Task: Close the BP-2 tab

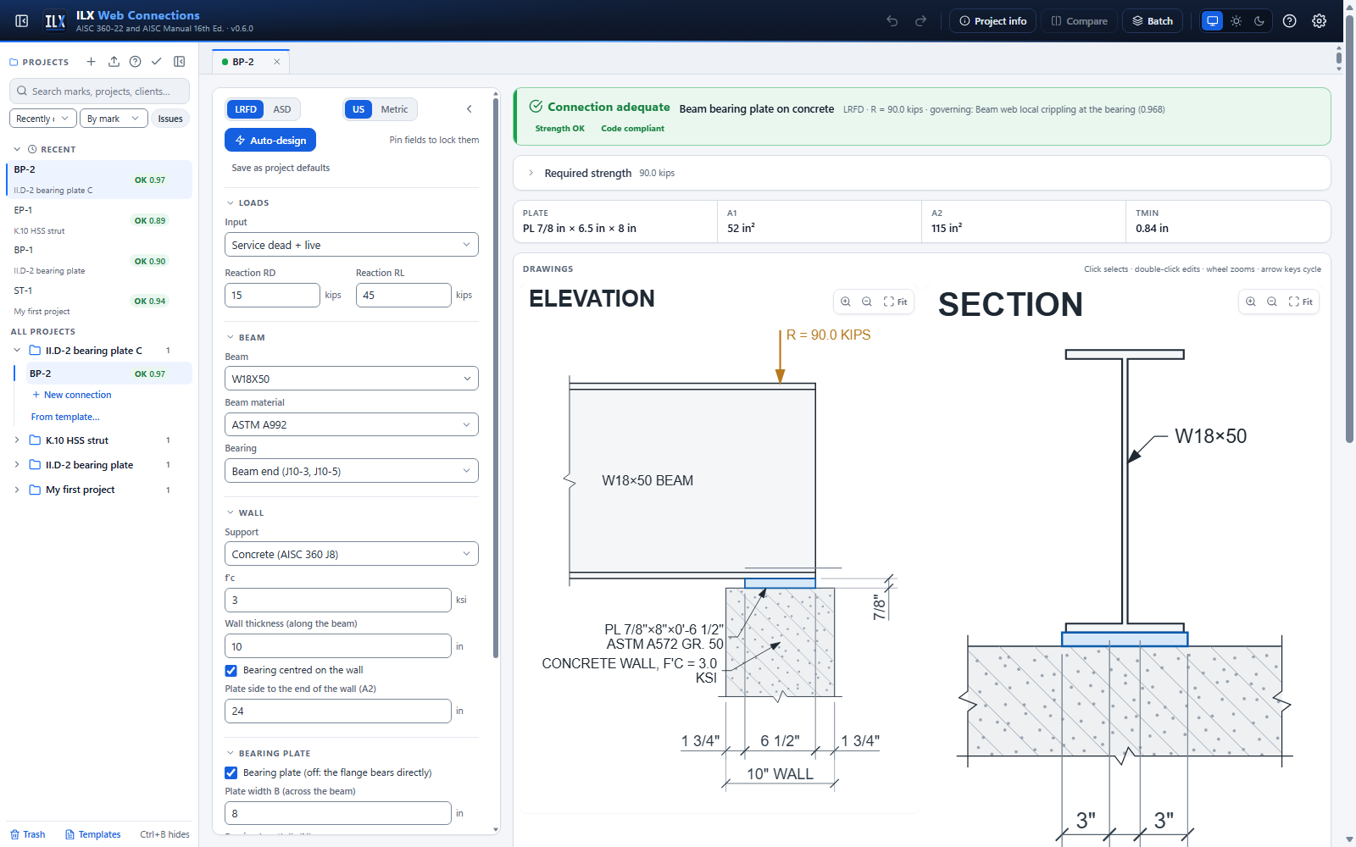Action: click(x=276, y=62)
